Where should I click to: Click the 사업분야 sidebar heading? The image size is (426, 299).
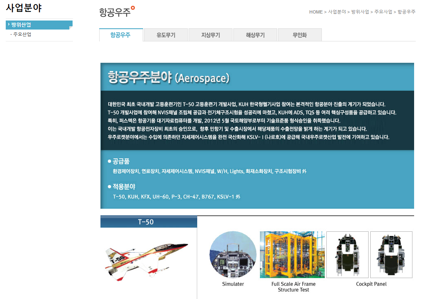24,8
